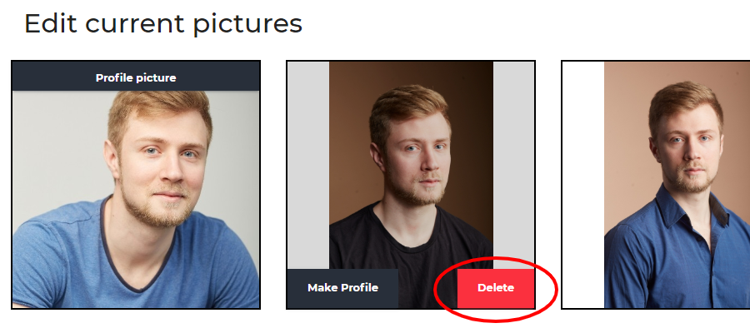Click white margin left of collared-shirt photo
This screenshot has height=333, width=750.
(583, 185)
